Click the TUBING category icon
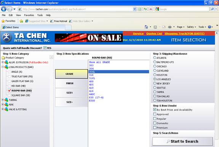Viewport: 219px width, 147px height. click(x=6, y=100)
